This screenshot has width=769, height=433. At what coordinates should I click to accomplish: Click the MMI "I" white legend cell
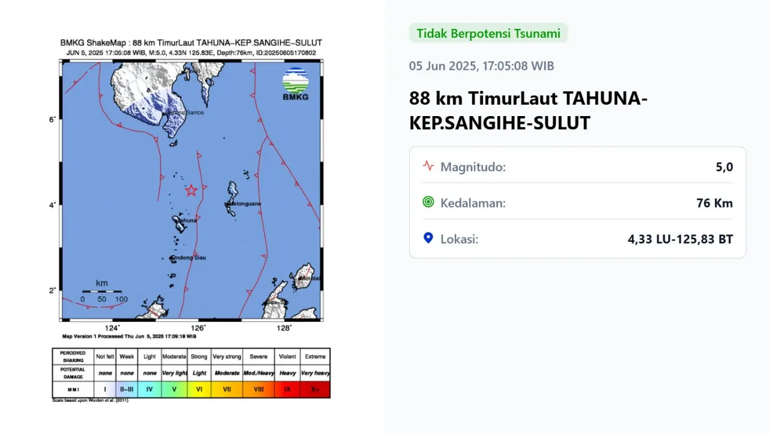pos(105,389)
